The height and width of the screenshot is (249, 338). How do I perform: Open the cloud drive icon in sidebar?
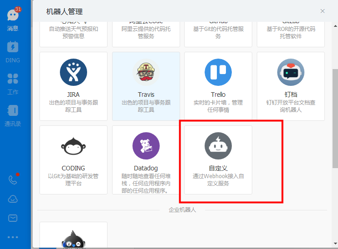pyautogui.click(x=13, y=199)
